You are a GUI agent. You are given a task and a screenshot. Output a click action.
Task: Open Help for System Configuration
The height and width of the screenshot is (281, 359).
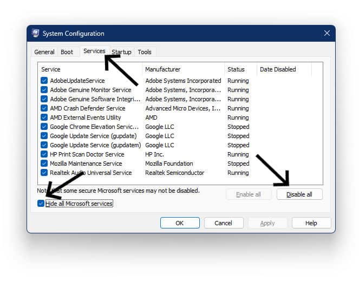(311, 223)
